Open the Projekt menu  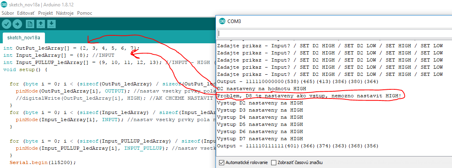click(45, 13)
